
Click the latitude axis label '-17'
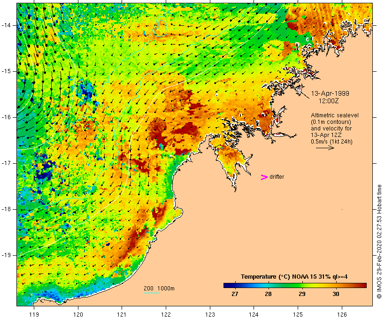click(x=6, y=163)
